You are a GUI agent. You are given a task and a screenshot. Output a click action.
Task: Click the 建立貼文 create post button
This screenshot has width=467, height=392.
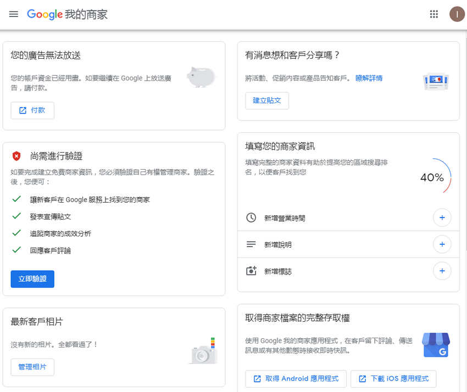pyautogui.click(x=267, y=100)
